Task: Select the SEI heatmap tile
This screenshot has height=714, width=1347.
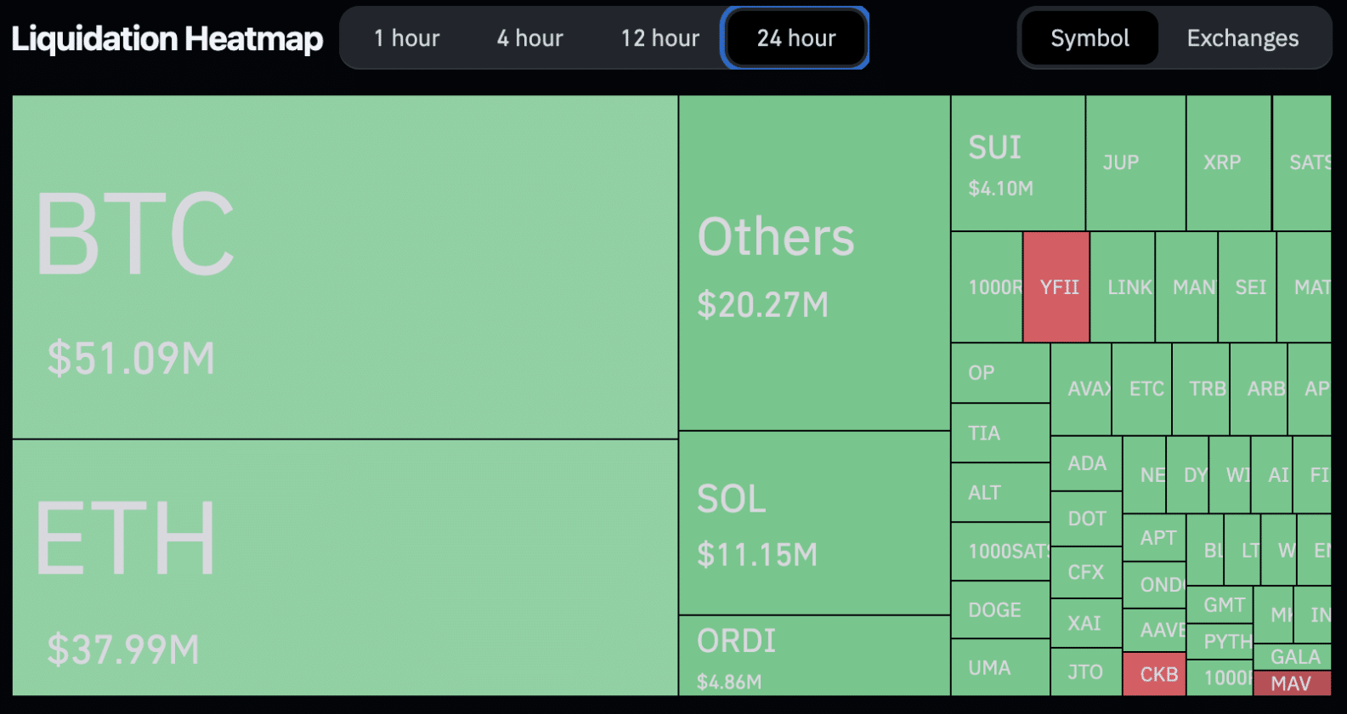Action: click(1247, 287)
